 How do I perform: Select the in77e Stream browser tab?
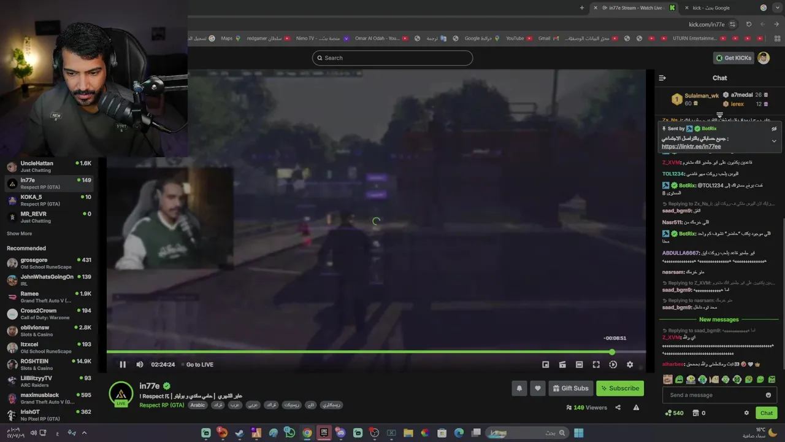[635, 8]
